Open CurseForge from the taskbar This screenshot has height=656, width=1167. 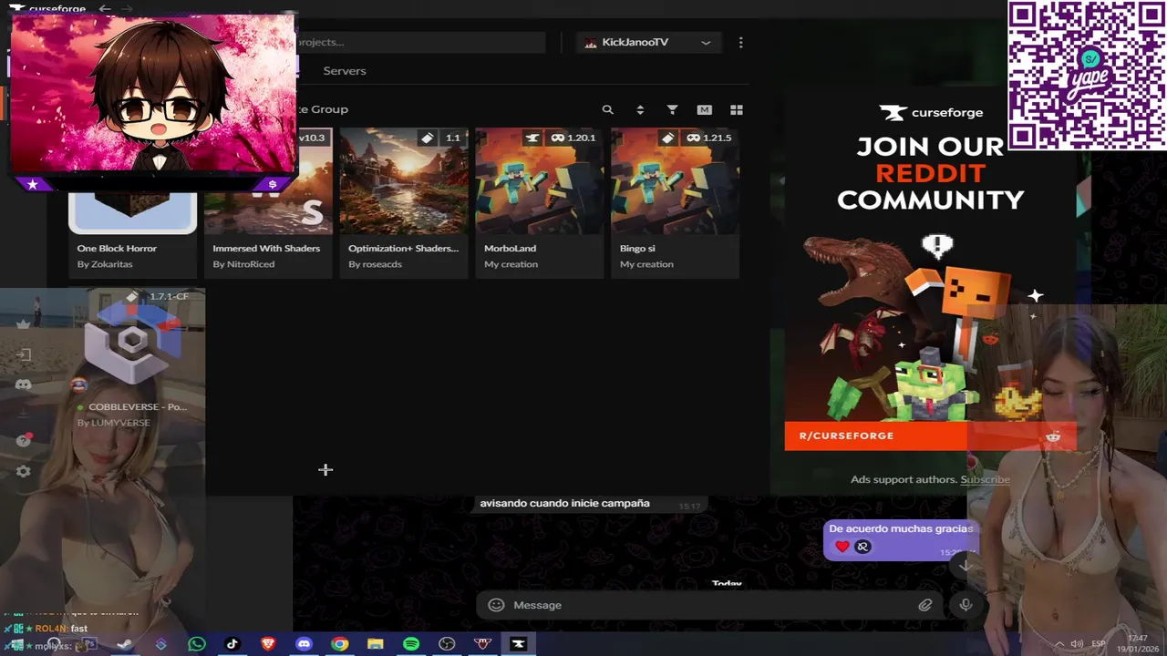tap(518, 644)
